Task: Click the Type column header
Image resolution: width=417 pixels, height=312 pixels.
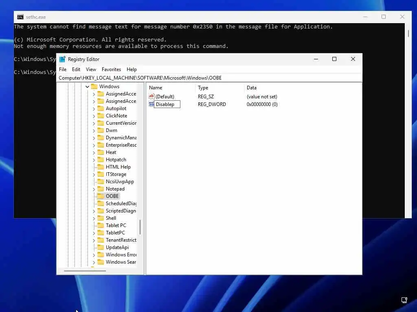Action: click(x=219, y=88)
